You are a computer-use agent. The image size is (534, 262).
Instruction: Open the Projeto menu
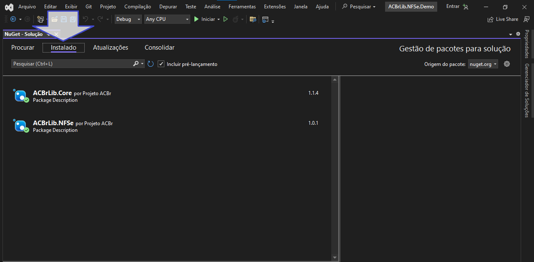click(108, 7)
